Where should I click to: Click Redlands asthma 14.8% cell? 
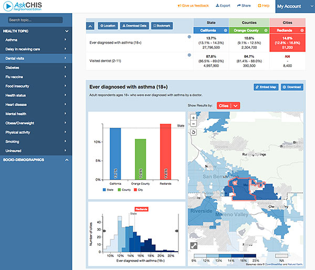288,43
